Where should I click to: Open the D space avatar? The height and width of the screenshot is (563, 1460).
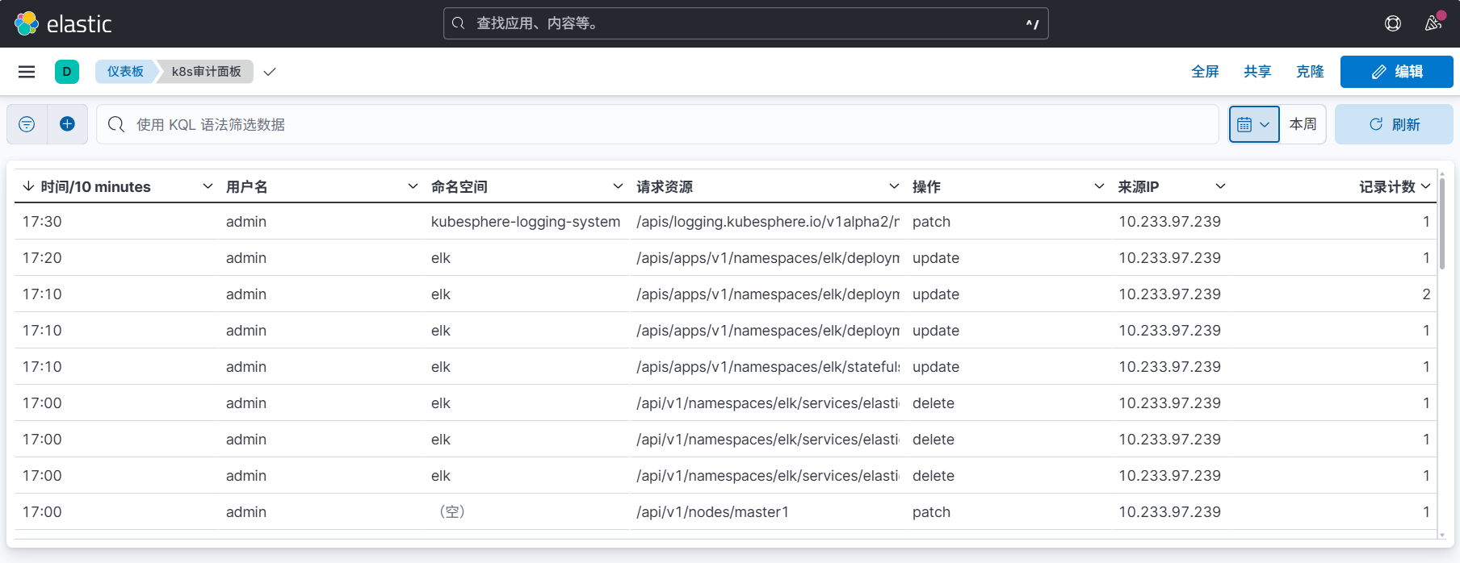point(67,72)
